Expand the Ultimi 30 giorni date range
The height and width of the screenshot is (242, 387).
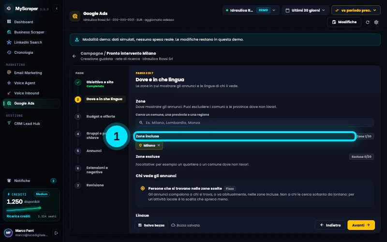click(x=305, y=10)
